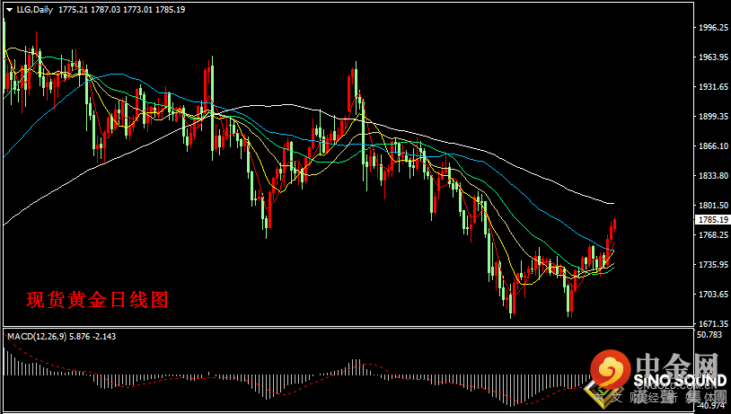The image size is (731, 414).
Task: Click the 1735.95 price scale label
Action: (x=713, y=264)
